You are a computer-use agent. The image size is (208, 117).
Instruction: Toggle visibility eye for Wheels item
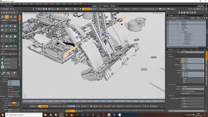pyautogui.click(x=168, y=26)
